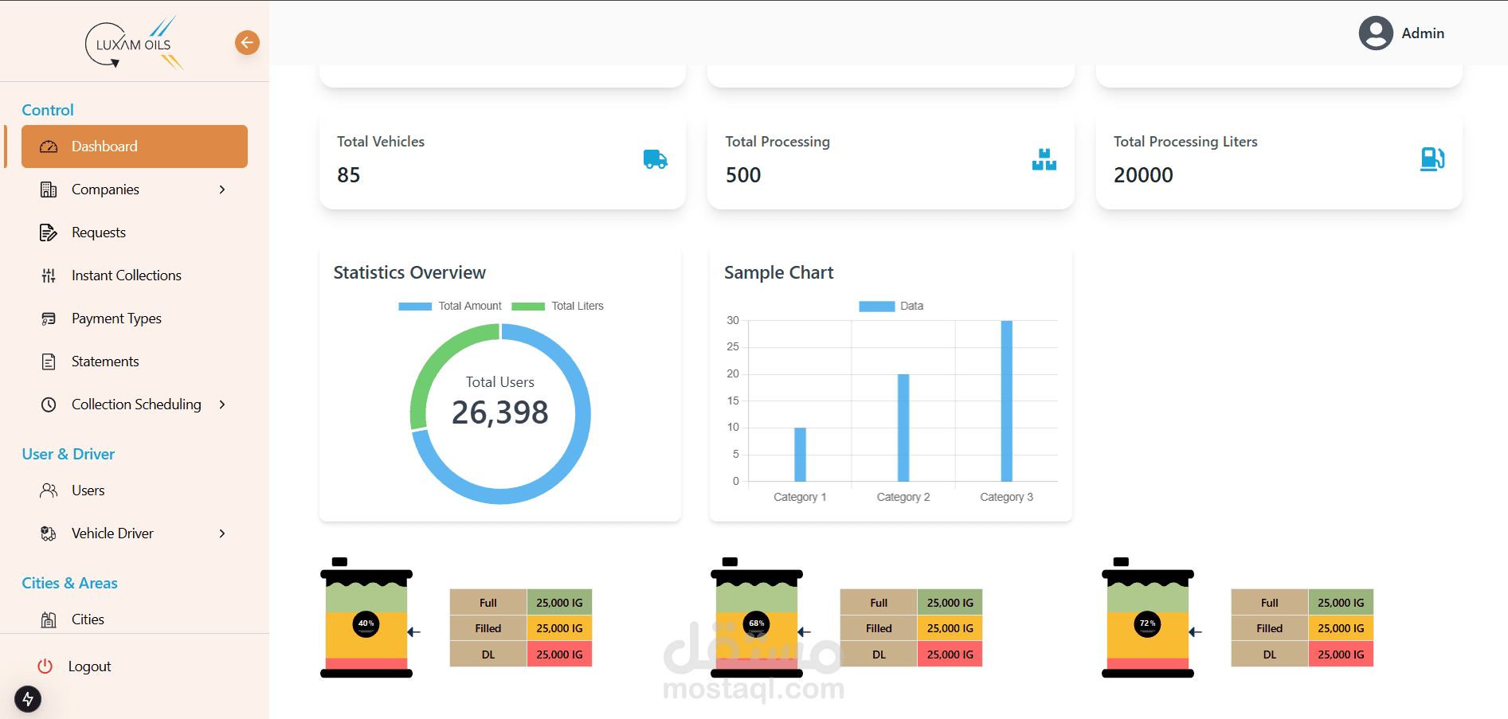
Task: Toggle the Total Liters legend swatch
Action: click(x=528, y=307)
